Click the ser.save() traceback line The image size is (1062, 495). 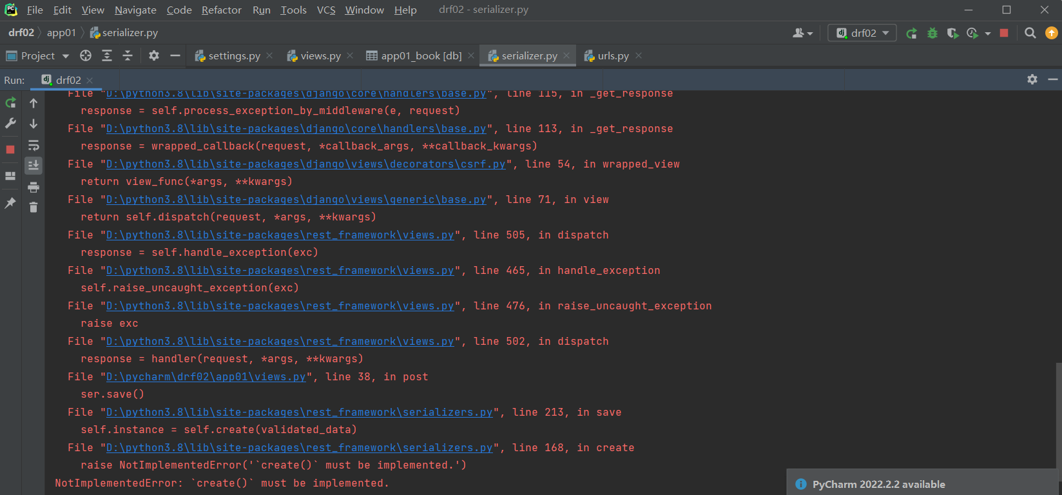112,394
